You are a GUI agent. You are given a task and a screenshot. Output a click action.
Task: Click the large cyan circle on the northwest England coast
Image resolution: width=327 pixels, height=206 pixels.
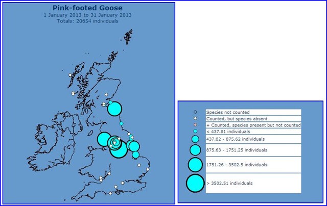(104, 139)
